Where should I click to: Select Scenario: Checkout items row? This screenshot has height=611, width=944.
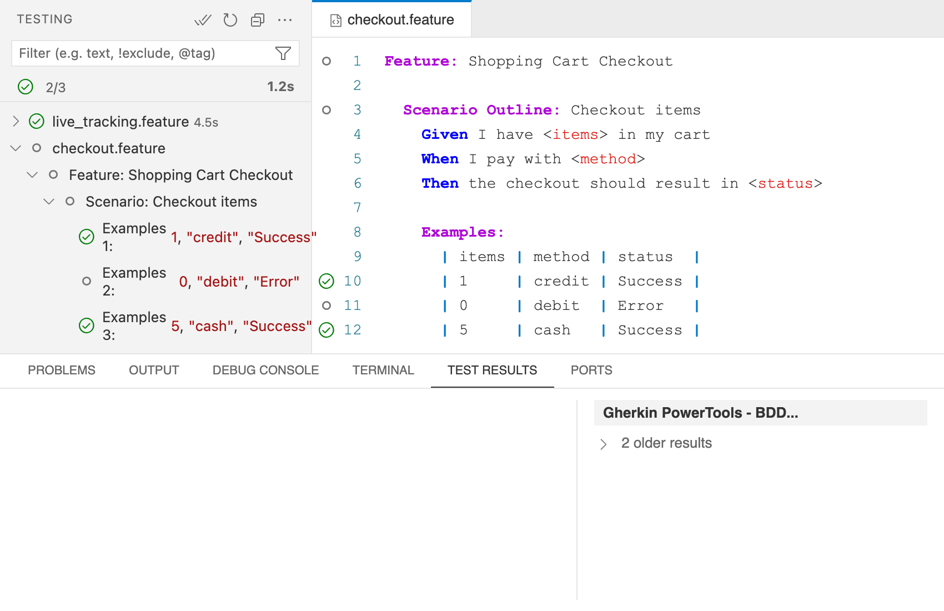(x=172, y=202)
